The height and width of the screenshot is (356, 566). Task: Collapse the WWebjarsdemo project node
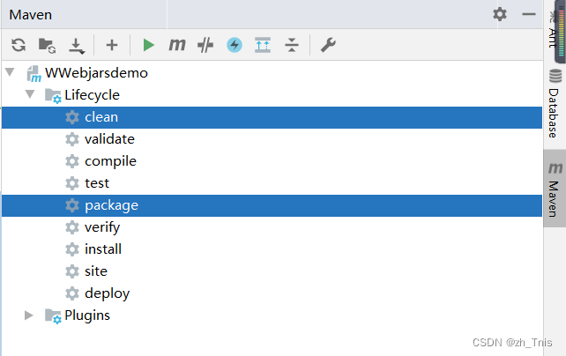pyautogui.click(x=10, y=71)
